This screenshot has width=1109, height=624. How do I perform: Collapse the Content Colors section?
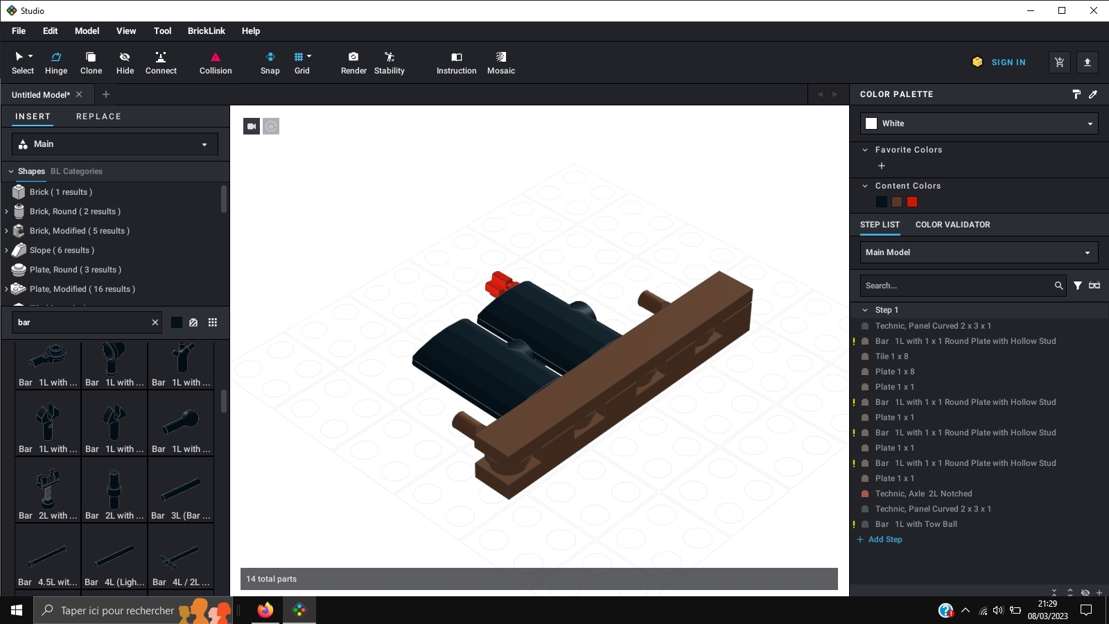865,186
